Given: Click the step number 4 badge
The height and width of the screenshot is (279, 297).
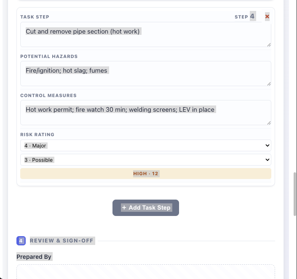Looking at the screenshot, I should pos(253,16).
